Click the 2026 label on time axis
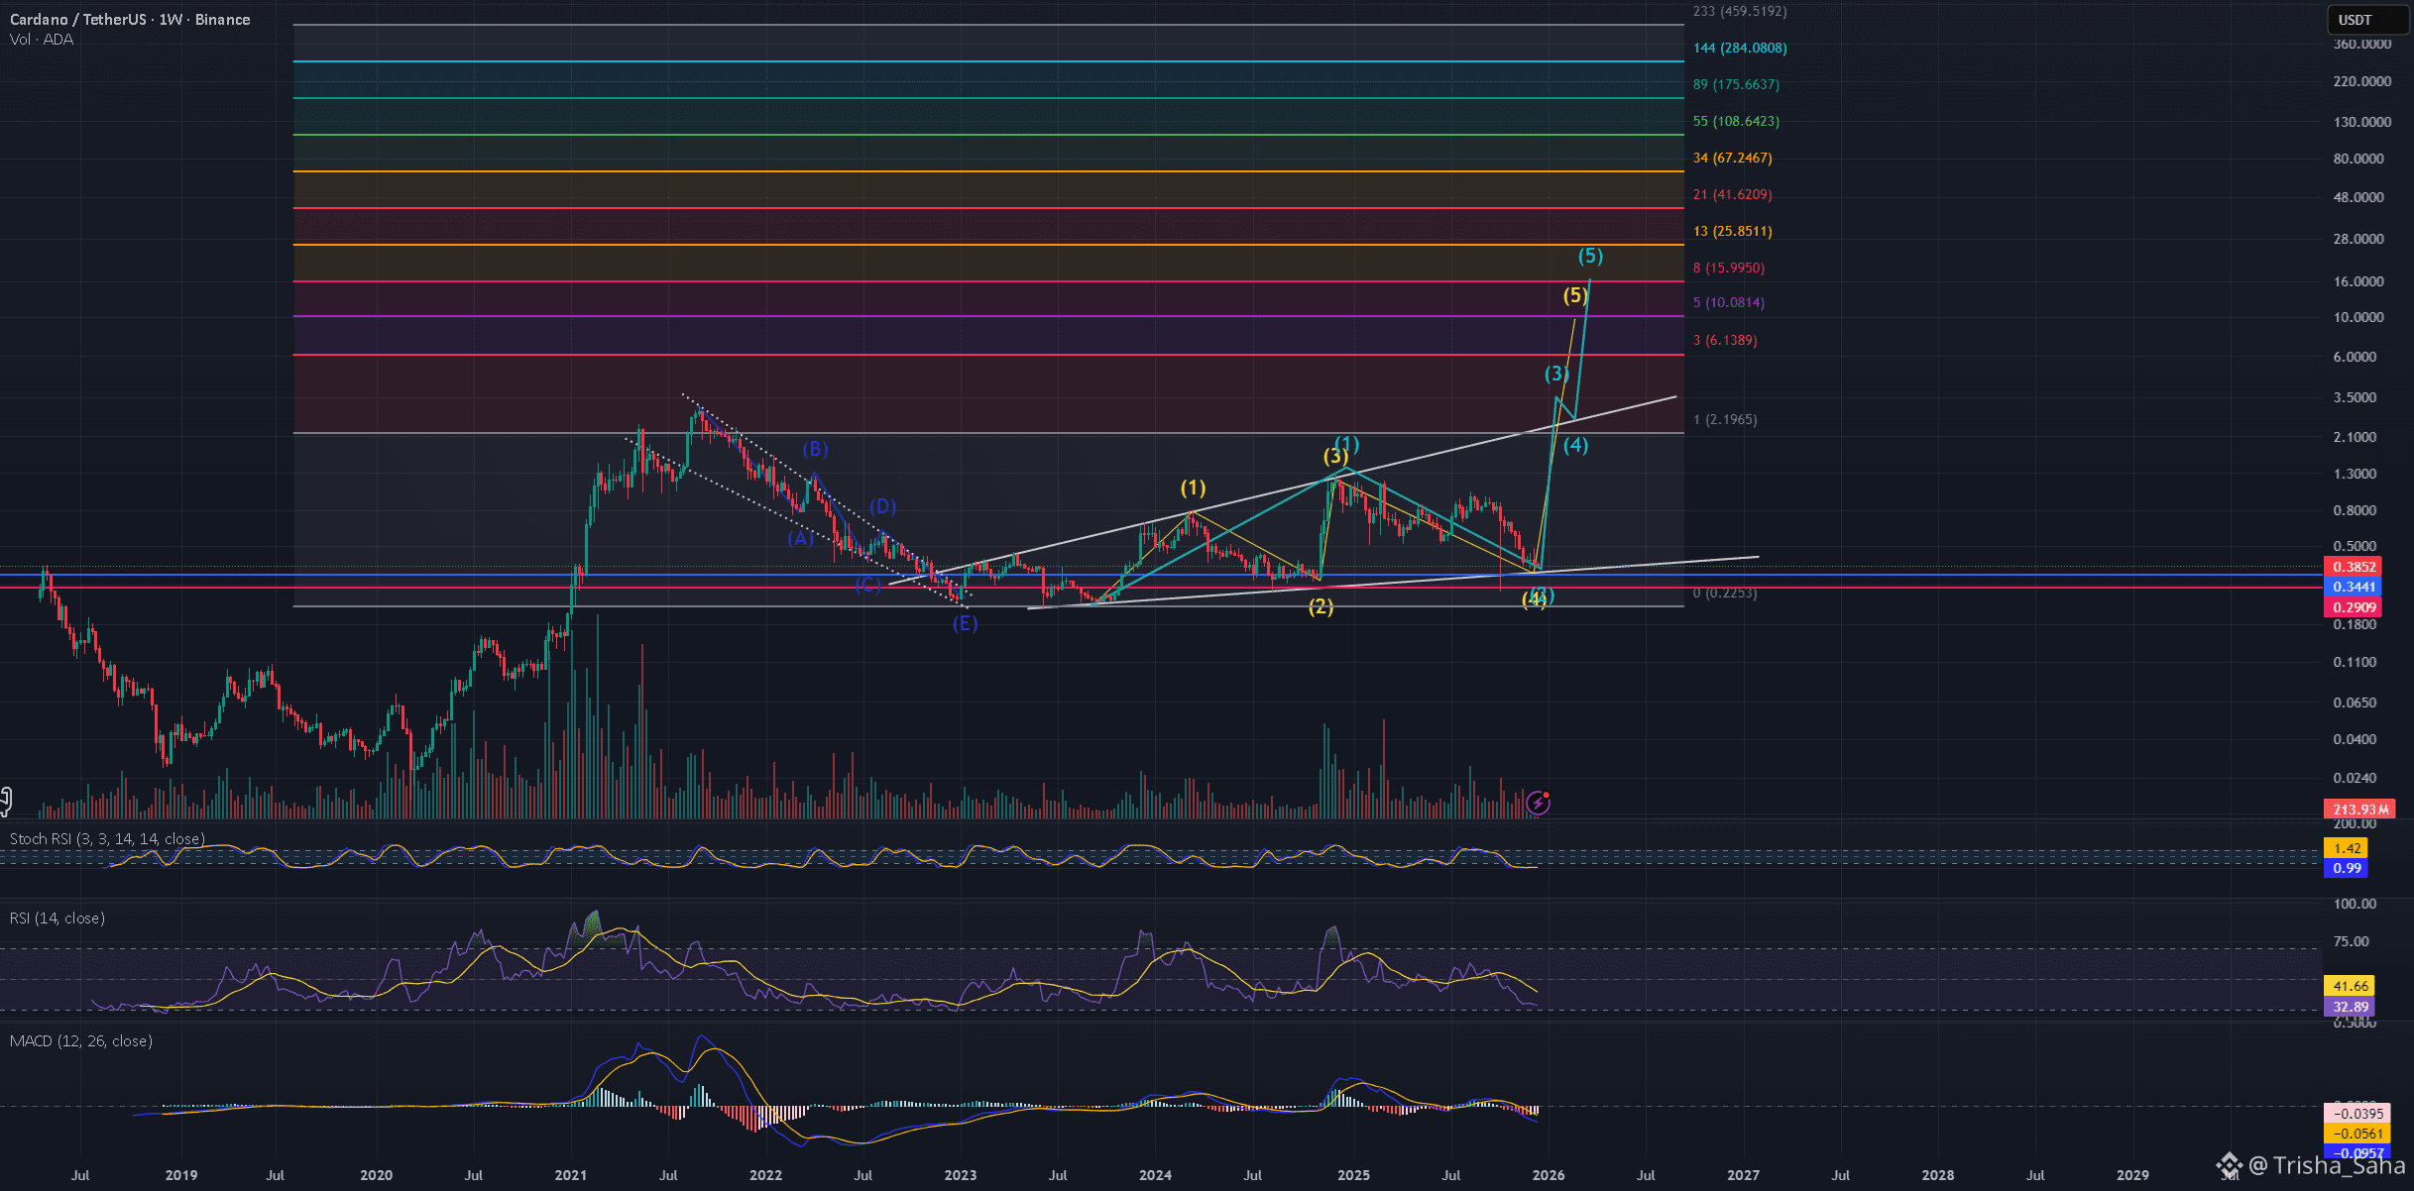 pyautogui.click(x=1549, y=1175)
